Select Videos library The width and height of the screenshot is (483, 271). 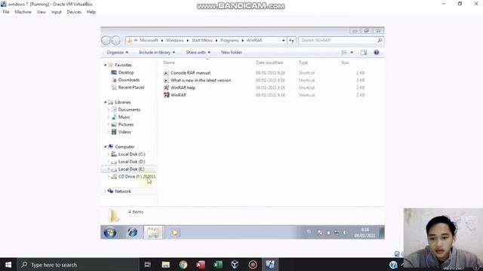point(125,132)
